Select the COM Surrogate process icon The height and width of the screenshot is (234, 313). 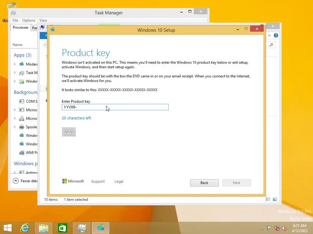click(x=22, y=101)
